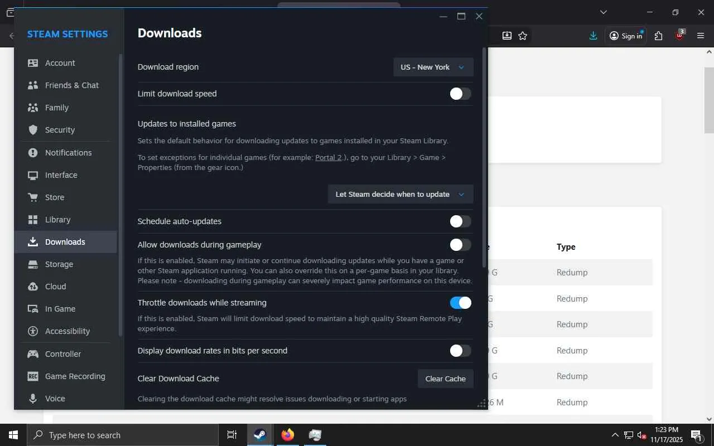This screenshot has height=446, width=714.
Task: Open the In Game settings section
Action: point(65,309)
